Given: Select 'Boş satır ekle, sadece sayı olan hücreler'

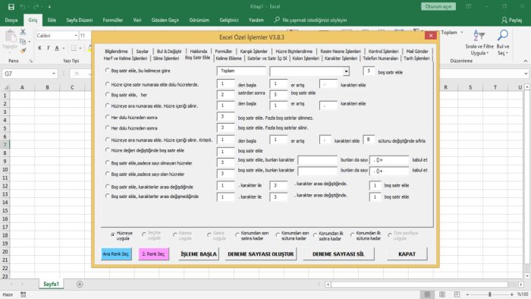Looking at the screenshot, I should coord(108,174).
